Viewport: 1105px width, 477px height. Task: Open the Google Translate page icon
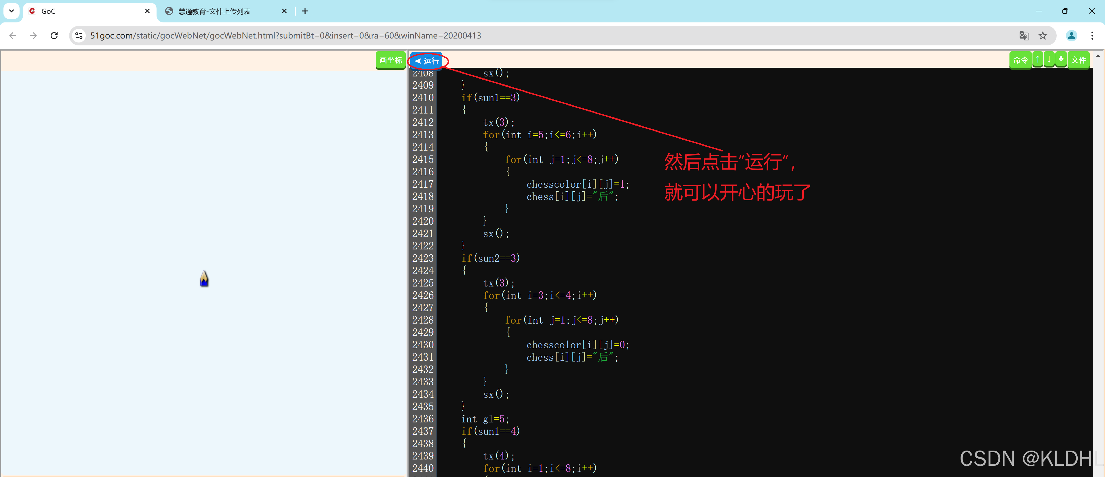[x=1024, y=36]
